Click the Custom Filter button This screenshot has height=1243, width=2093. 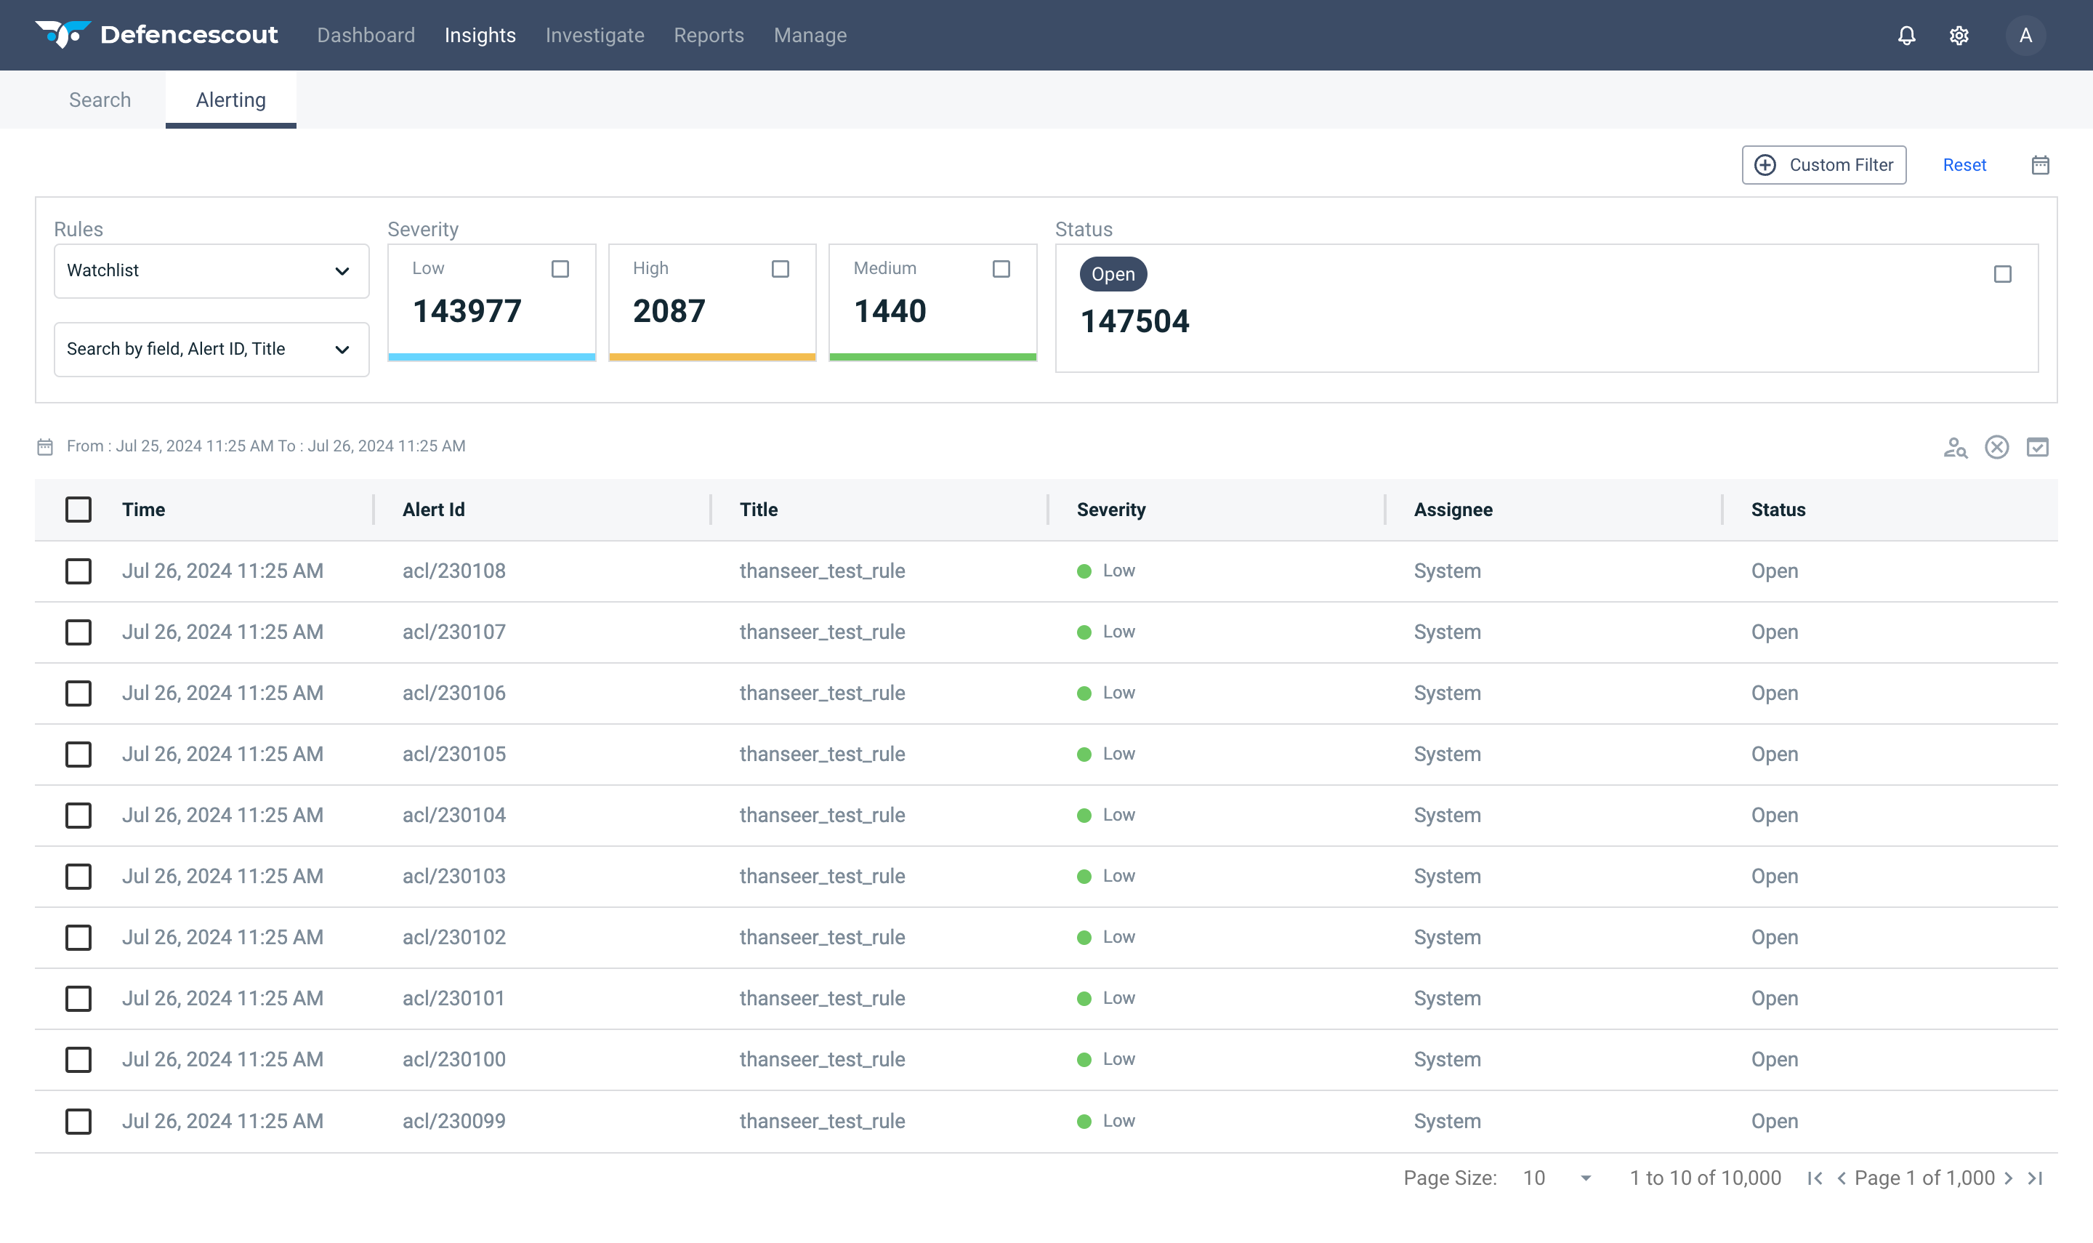coord(1823,165)
